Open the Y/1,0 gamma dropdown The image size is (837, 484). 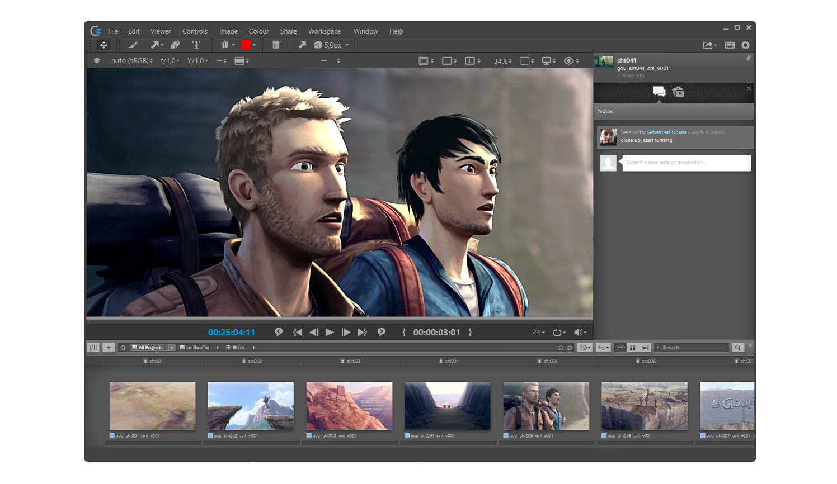198,60
